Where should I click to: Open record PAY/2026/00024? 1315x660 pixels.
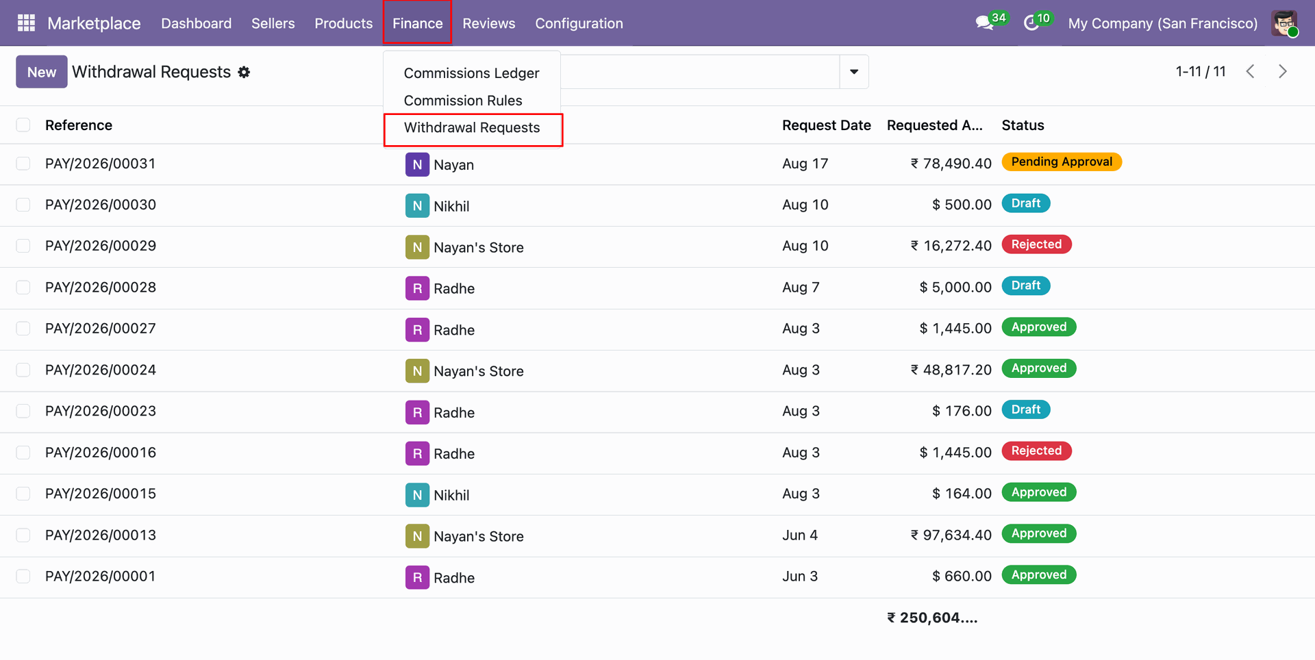coord(101,370)
